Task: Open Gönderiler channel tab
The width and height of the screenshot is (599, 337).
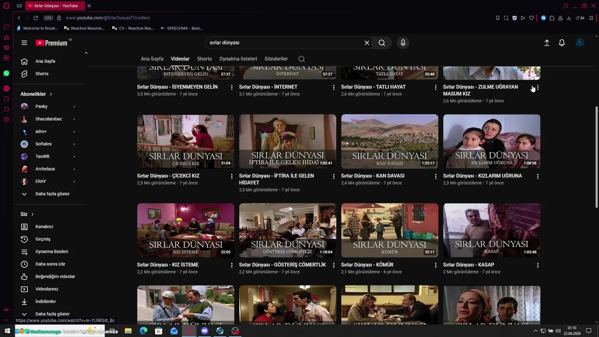Action: point(276,59)
